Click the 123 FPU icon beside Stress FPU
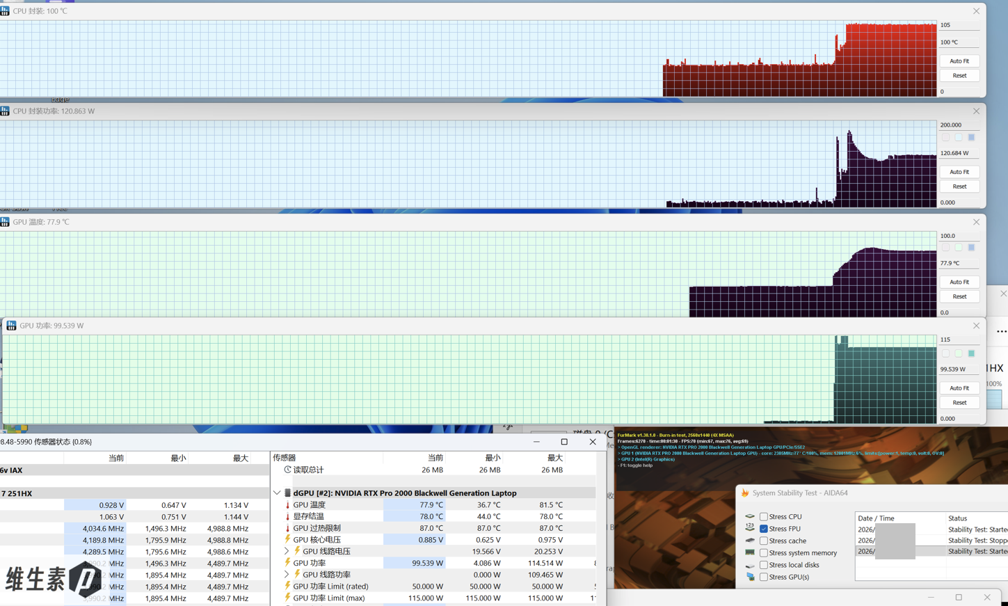The width and height of the screenshot is (1008, 606). 750,528
